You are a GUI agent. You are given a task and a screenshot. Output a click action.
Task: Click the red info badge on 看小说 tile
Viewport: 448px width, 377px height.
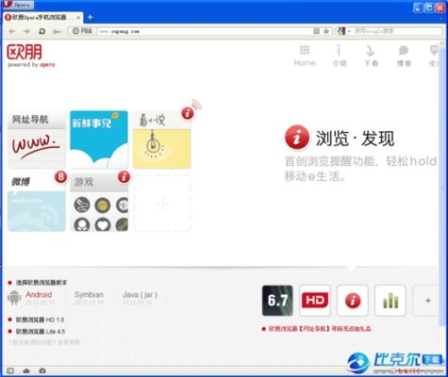coord(188,113)
